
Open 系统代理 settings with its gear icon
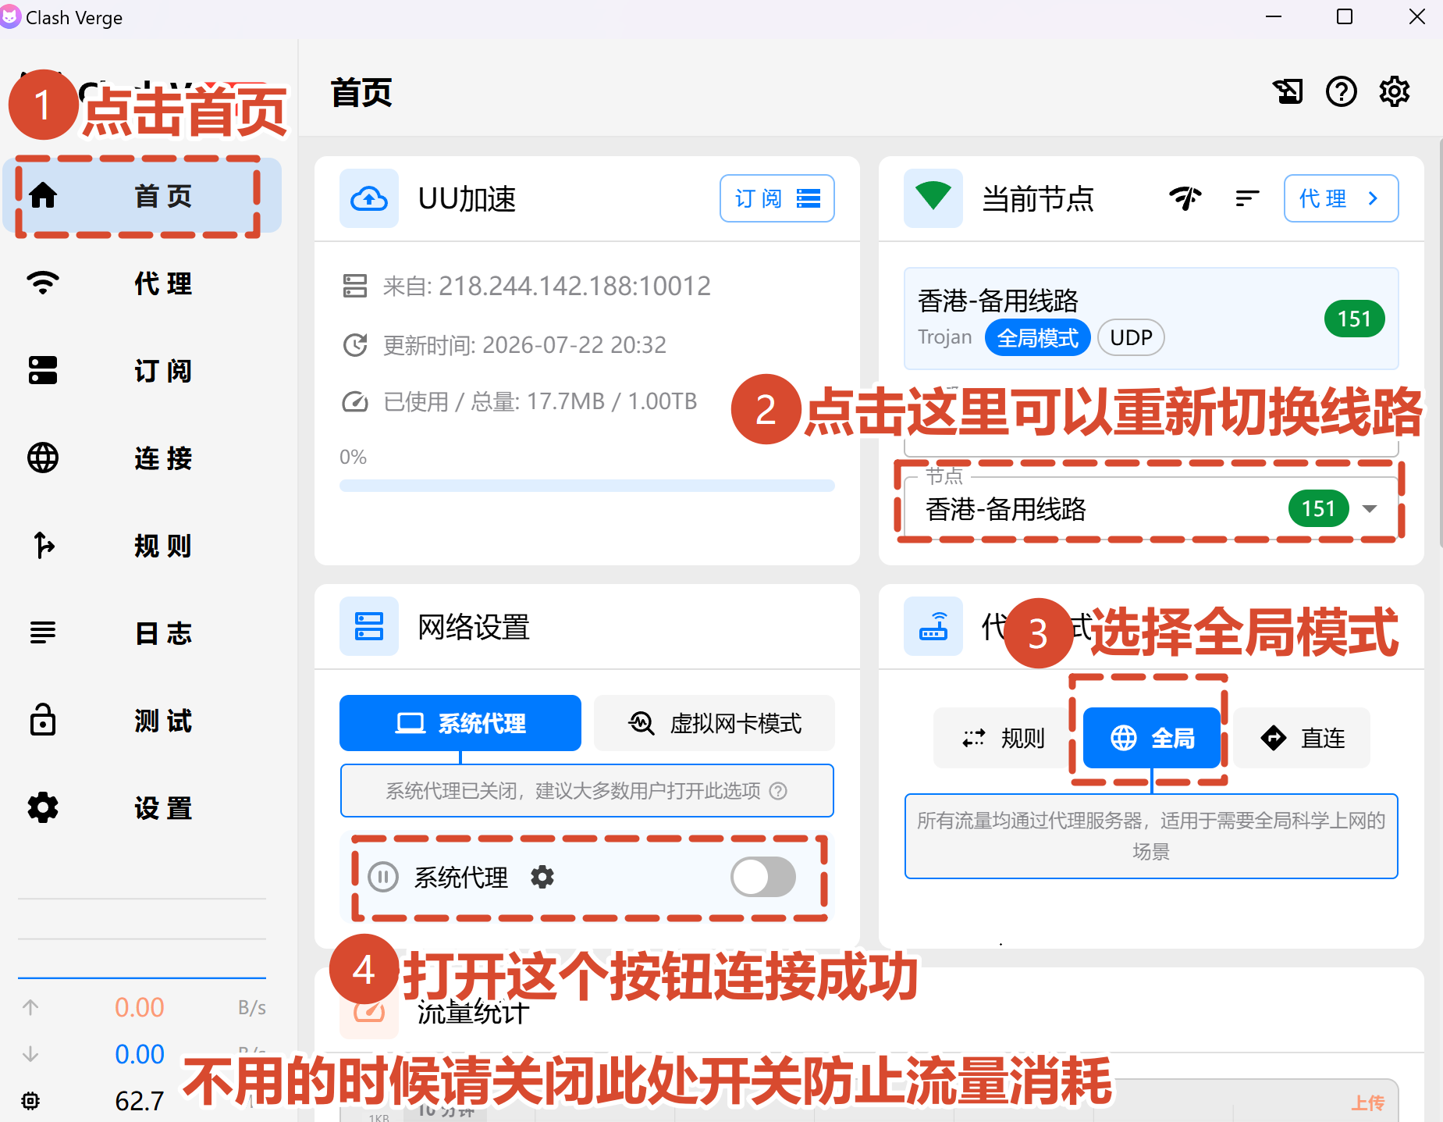(x=542, y=877)
